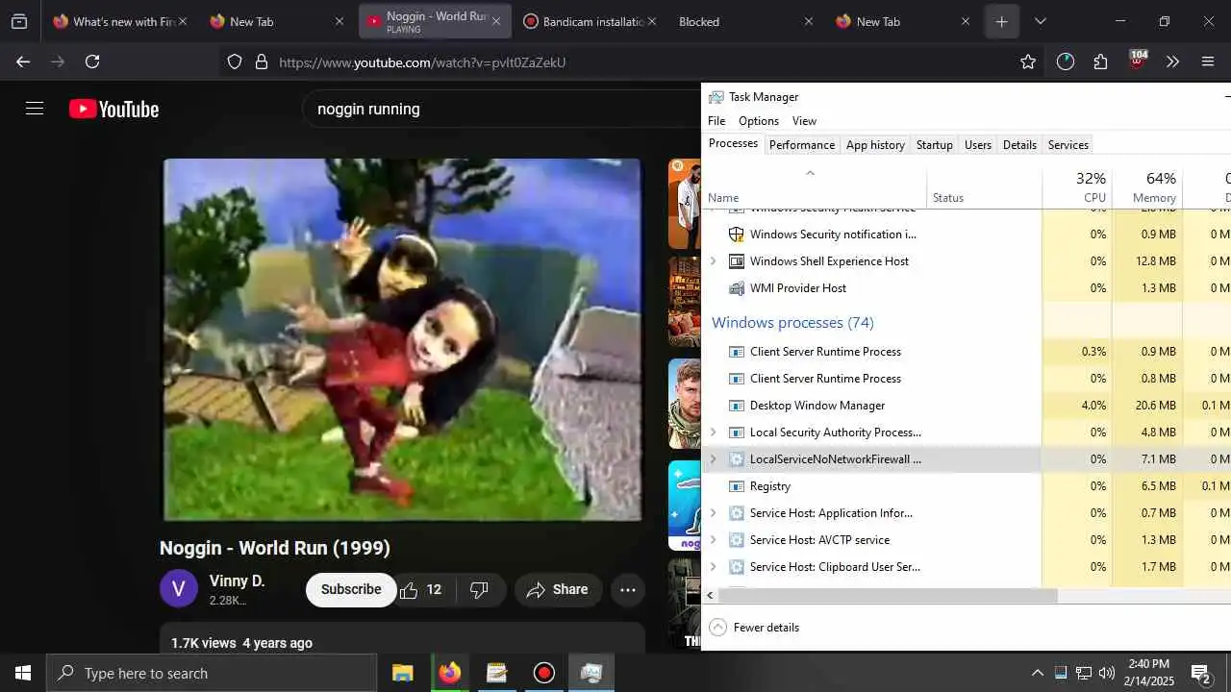Switch to the Performance tab
Screen dimensions: 1231x692
[802, 145]
